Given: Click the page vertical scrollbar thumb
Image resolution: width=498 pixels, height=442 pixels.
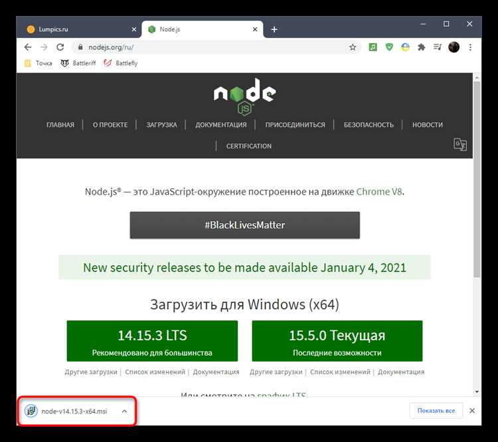Looking at the screenshot, I should (477, 179).
